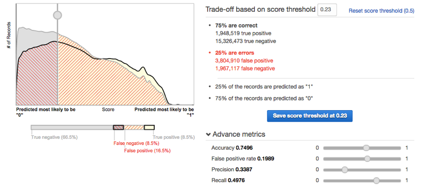Select the false negative hatched bar segment
The image size is (426, 190).
118,127
